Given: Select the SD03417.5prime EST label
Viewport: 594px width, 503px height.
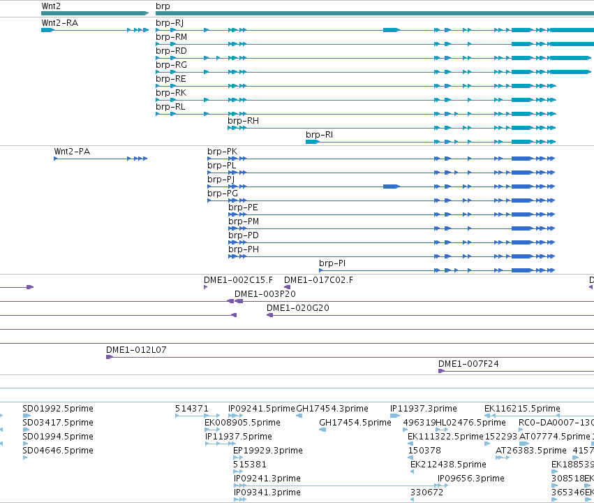Looking at the screenshot, I should 58,423.
